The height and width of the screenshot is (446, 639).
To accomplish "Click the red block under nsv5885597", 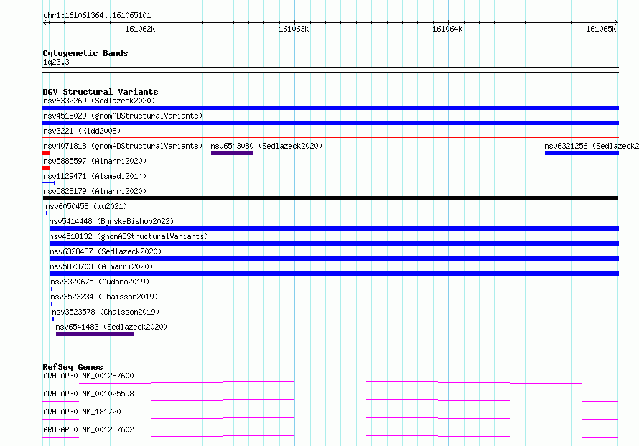I will tap(46, 168).
